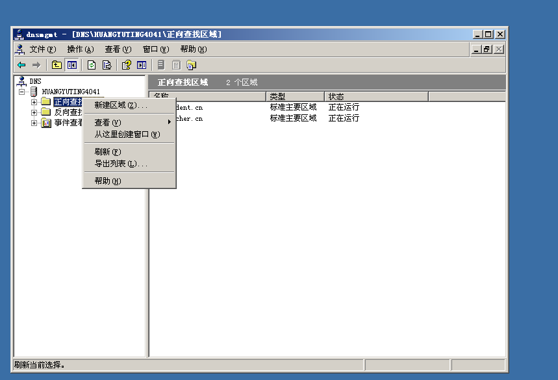Viewport: 558px width, 380px height.
Task: Click the Back navigation arrow icon
Action: [x=21, y=64]
